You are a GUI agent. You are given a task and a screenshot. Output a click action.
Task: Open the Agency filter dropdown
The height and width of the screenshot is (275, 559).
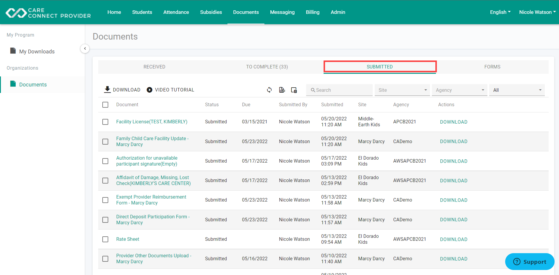[x=459, y=90]
